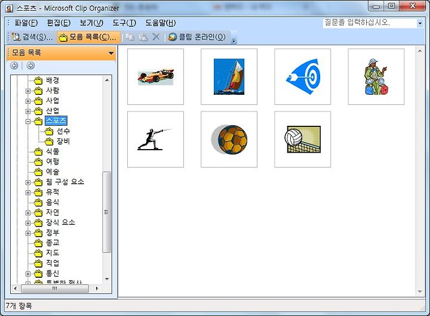The image size is (430, 316).
Task: Collapse the 스포츠 folder node
Action: coord(27,121)
